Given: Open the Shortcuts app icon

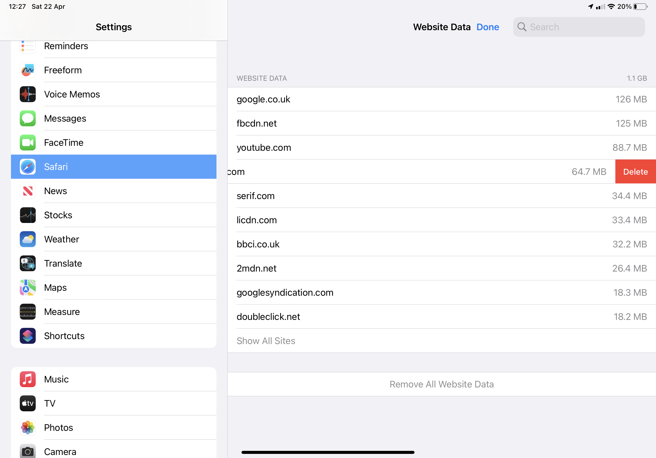Looking at the screenshot, I should (x=28, y=336).
